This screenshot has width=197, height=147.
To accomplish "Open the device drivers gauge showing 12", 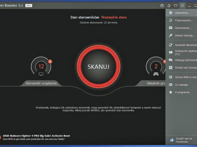I will [41, 67].
